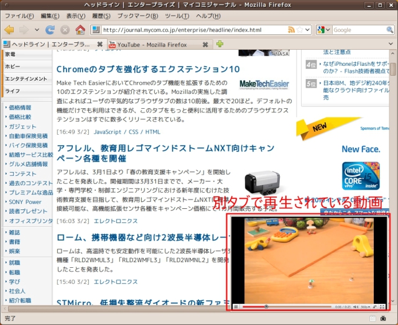Screen dimensions: 398x325
Task: Click the Stop loading button
Action: pyautogui.click(x=65, y=30)
